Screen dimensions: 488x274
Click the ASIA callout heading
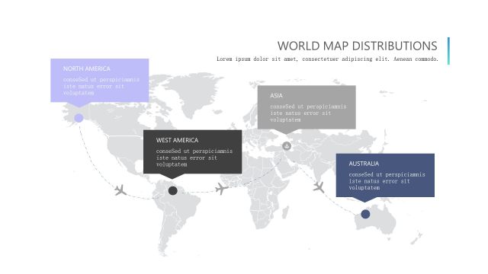coord(276,95)
